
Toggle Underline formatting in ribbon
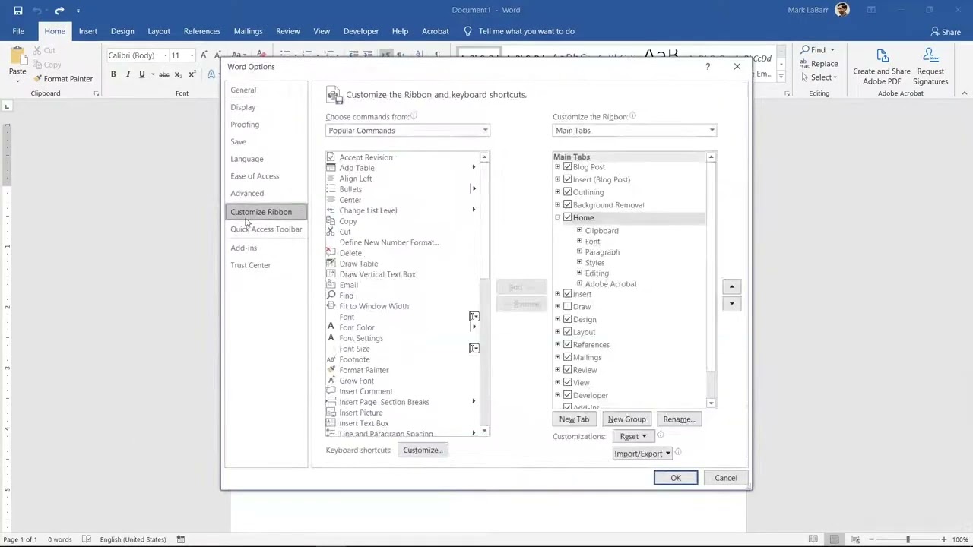coord(141,74)
